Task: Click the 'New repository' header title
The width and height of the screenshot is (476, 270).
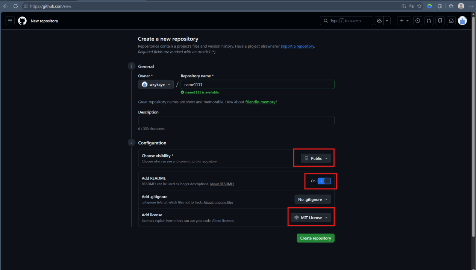Action: [x=44, y=21]
